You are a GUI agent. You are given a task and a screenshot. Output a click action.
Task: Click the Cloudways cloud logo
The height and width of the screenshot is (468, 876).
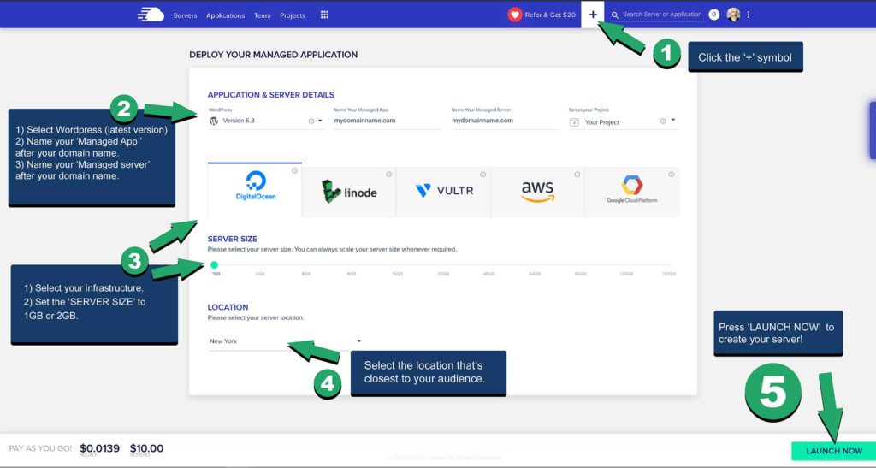pyautogui.click(x=151, y=15)
